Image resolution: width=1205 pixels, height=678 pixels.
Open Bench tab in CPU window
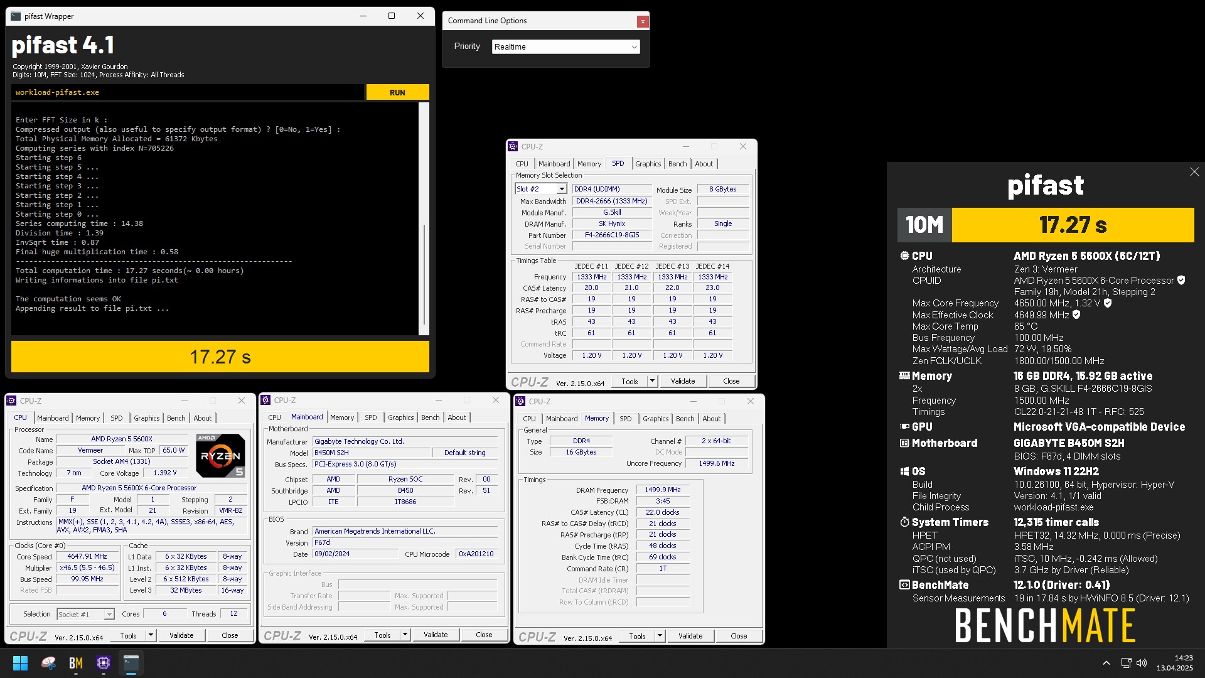(x=176, y=418)
